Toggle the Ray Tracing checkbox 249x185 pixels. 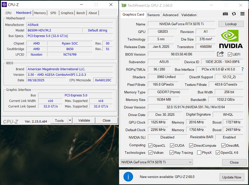[171, 153]
